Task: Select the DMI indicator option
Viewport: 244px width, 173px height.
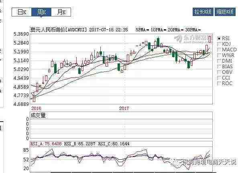Action: pyautogui.click(x=219, y=61)
